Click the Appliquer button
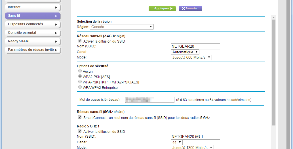This screenshot has width=293, height=149. tap(162, 9)
